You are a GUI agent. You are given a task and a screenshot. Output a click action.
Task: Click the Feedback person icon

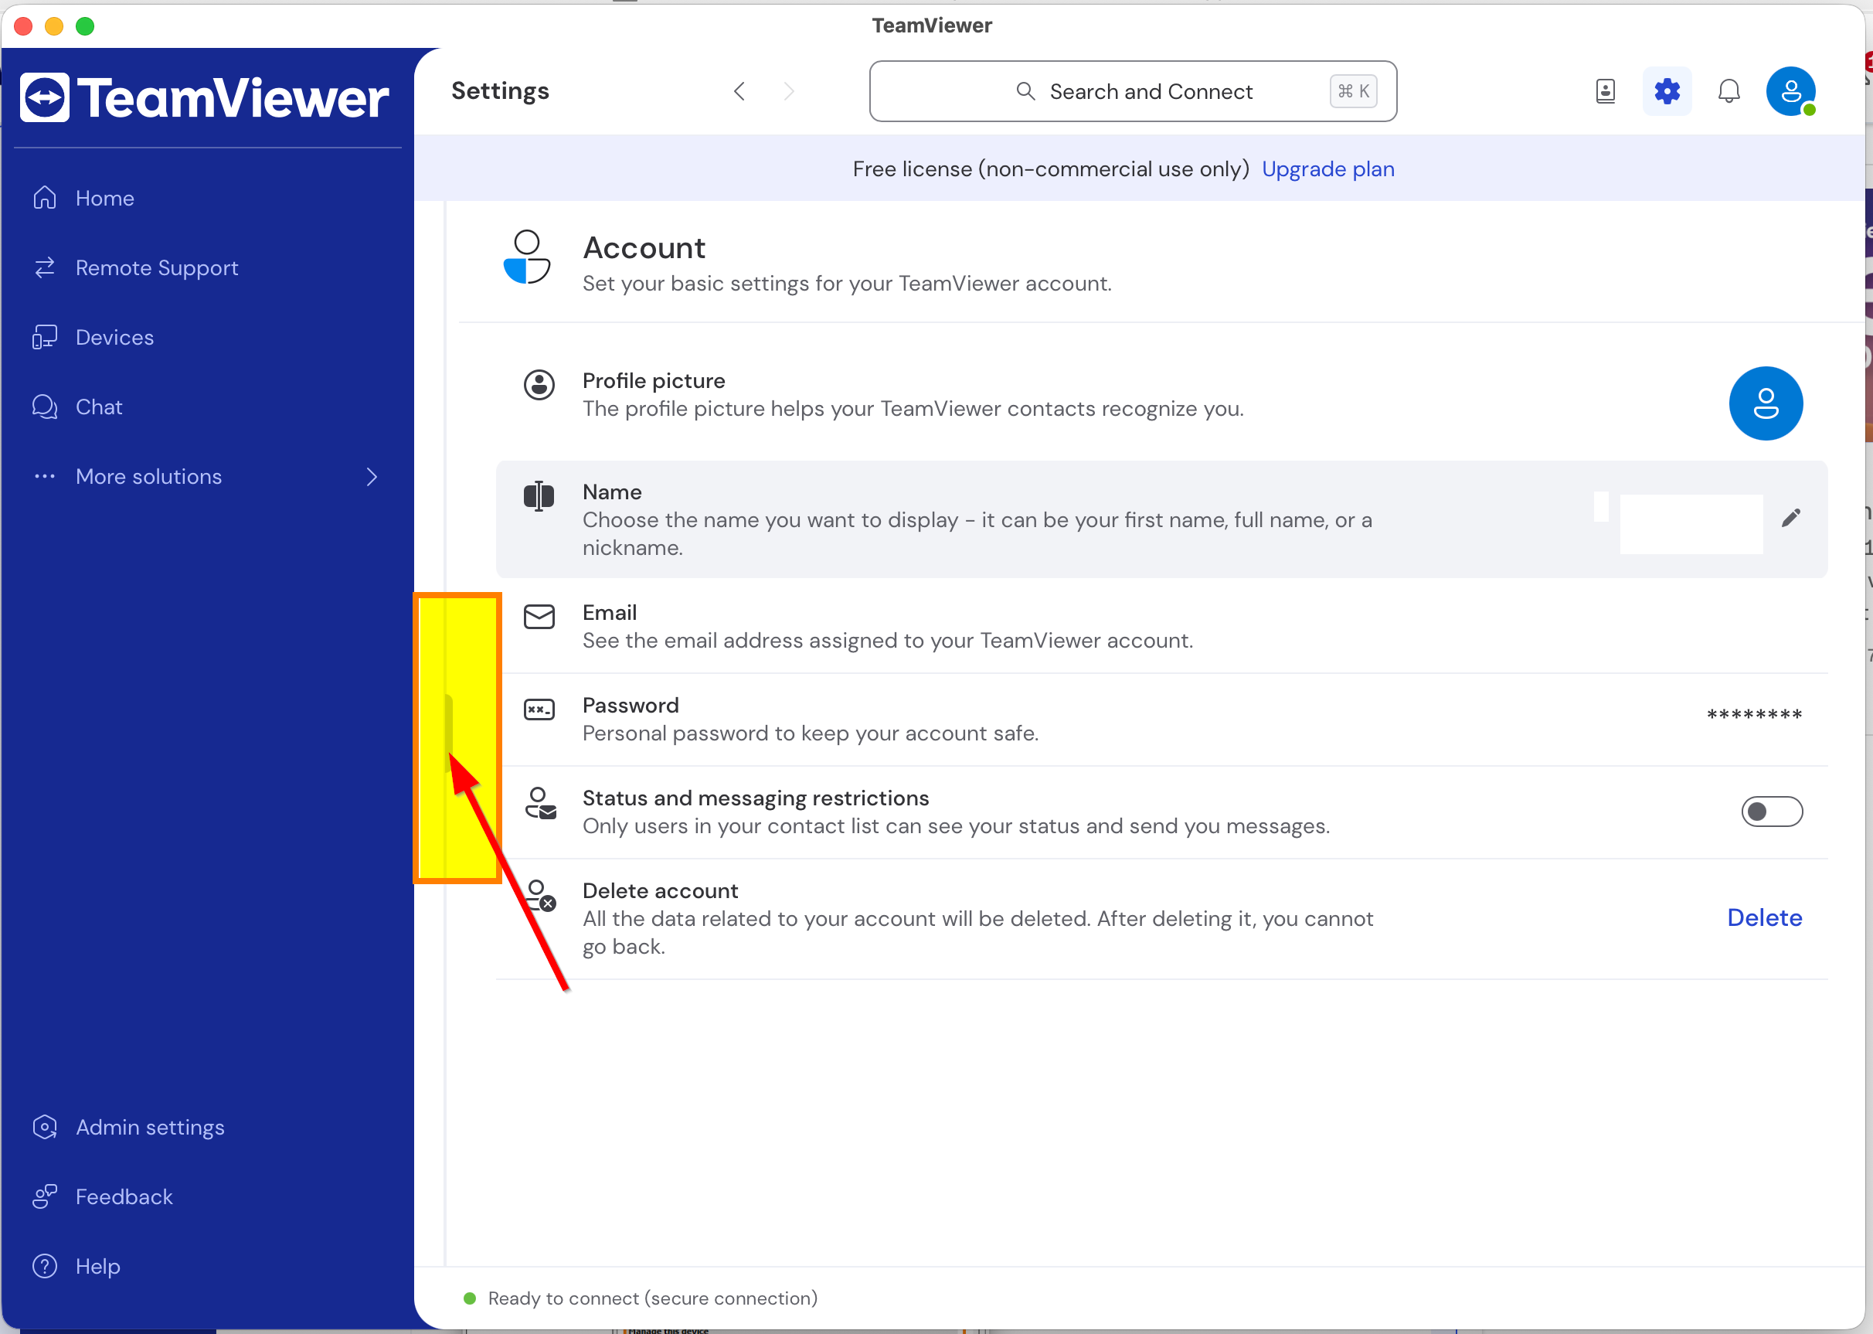pyautogui.click(x=44, y=1197)
